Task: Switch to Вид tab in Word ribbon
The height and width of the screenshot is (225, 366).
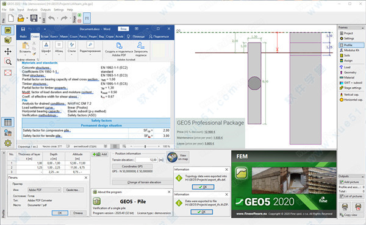Action: click(101, 37)
